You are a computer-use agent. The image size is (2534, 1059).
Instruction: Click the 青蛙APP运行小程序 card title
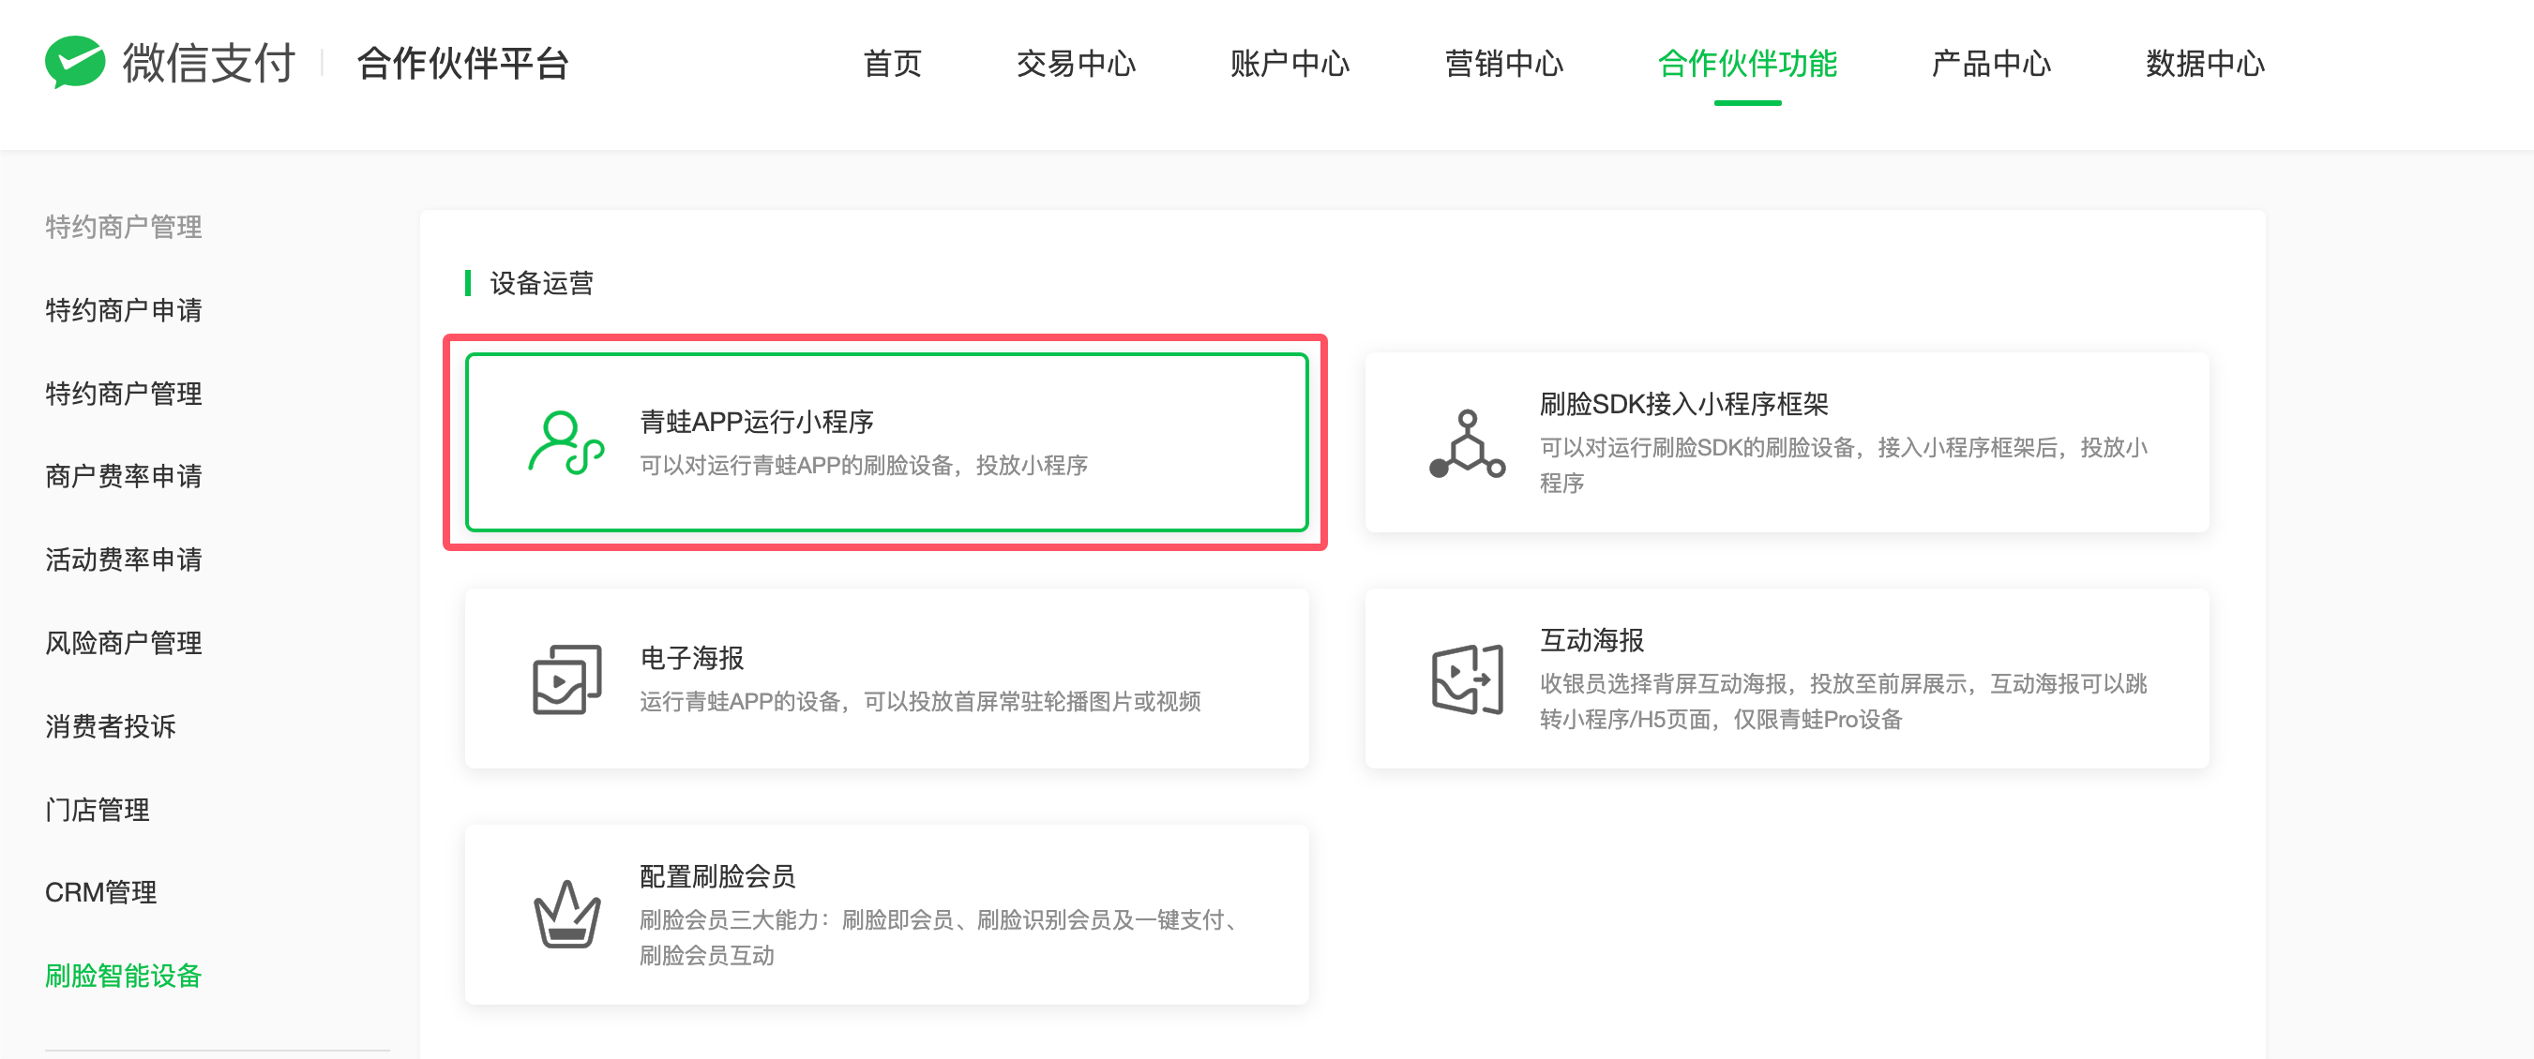point(757,422)
